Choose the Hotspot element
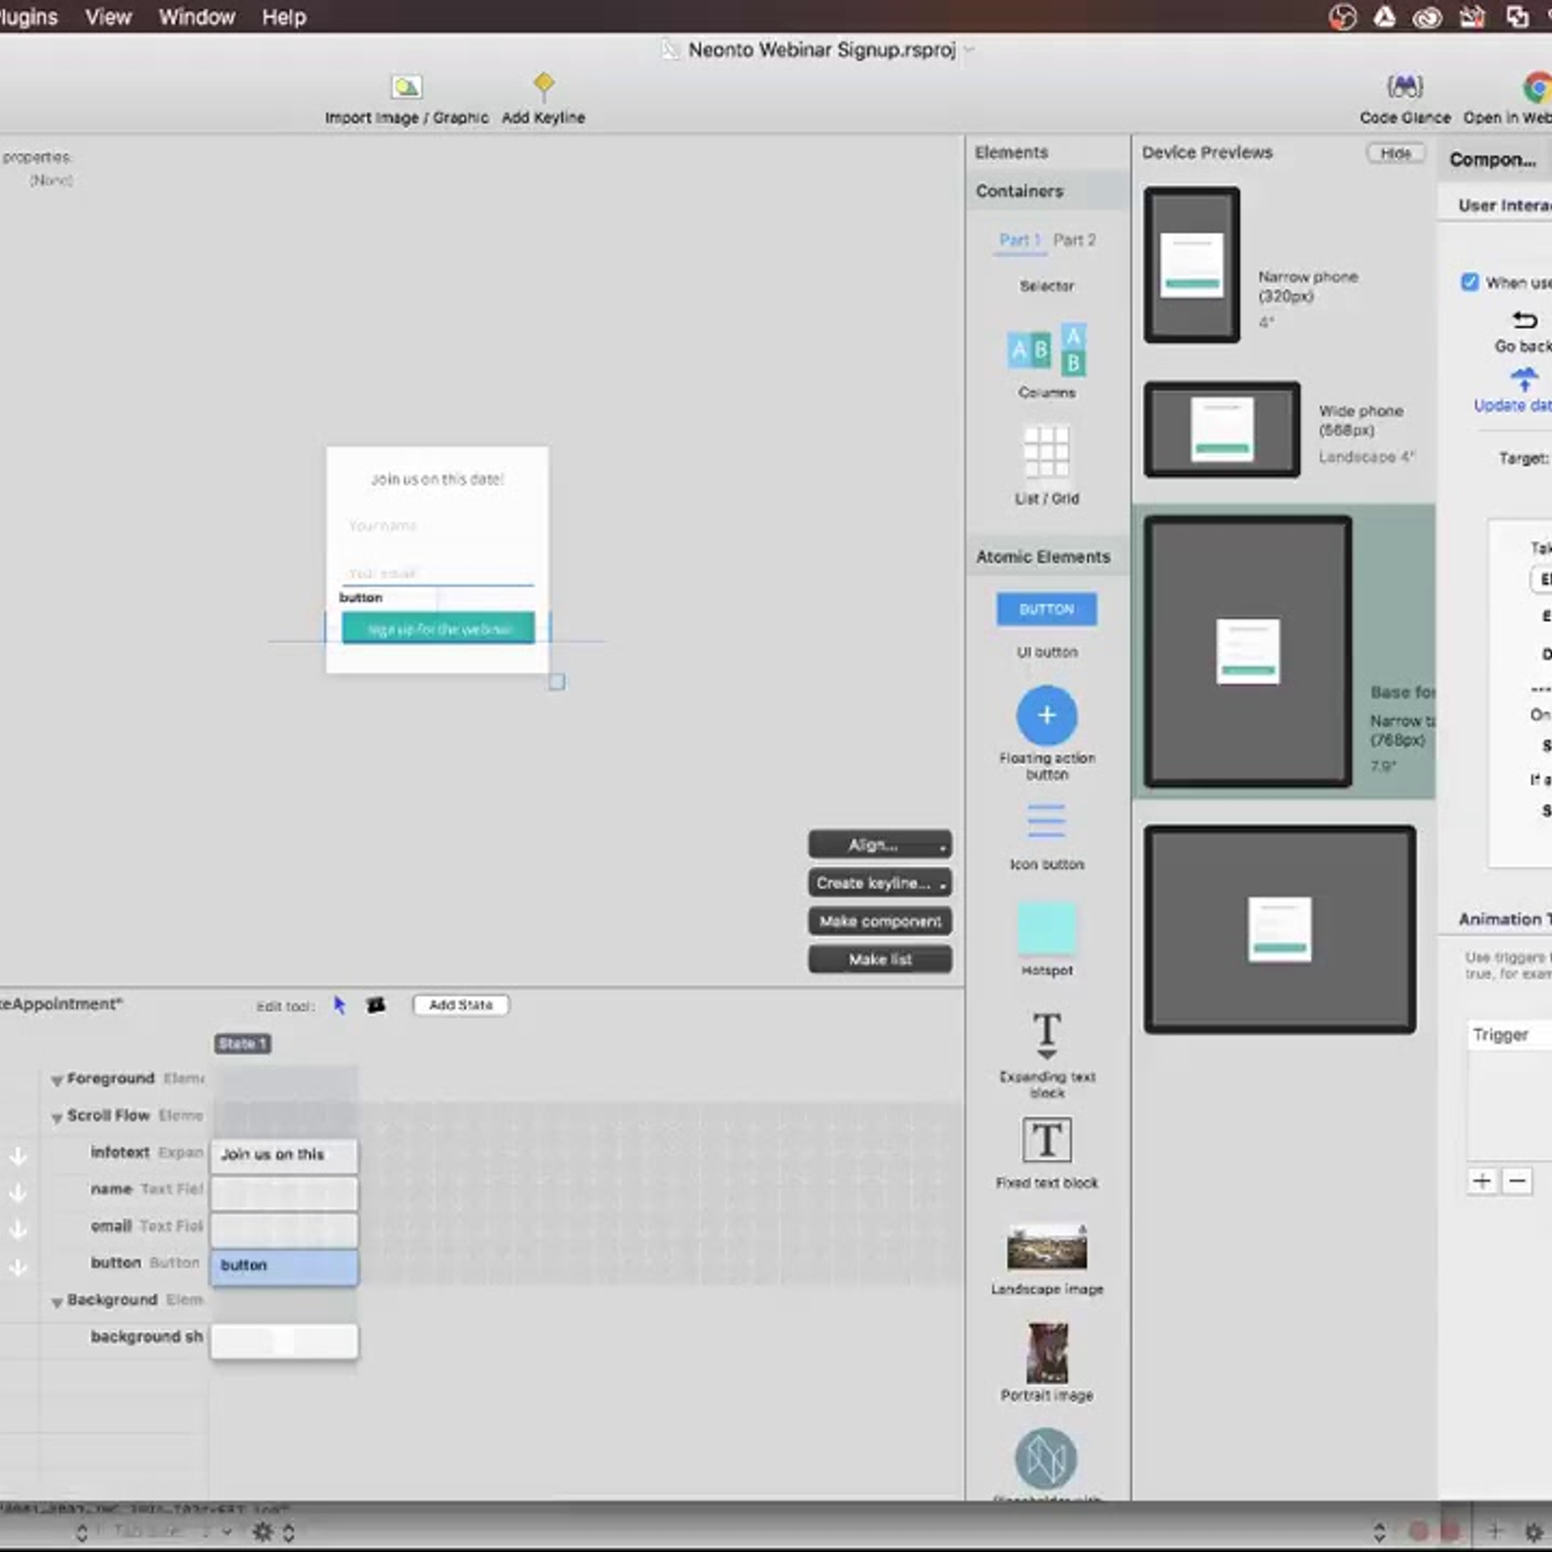Screen dimensions: 1552x1552 tap(1047, 928)
